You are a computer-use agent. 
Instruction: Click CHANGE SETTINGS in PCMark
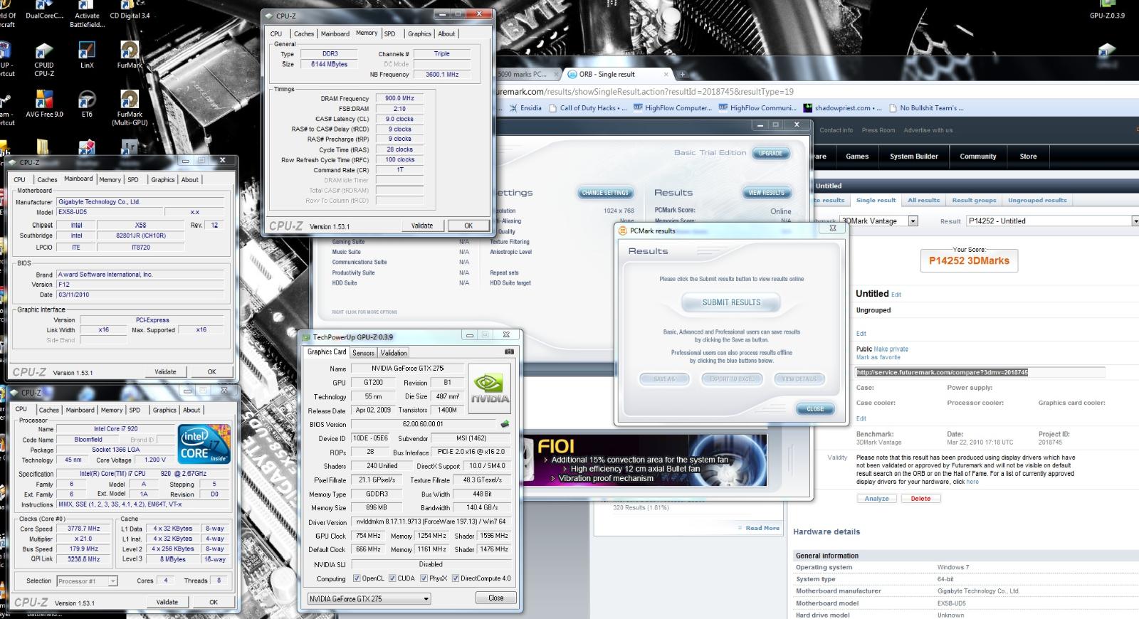(605, 193)
